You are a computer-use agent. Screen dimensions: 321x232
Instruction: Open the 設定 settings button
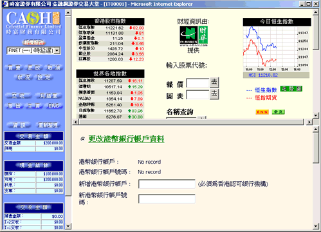pos(44,77)
